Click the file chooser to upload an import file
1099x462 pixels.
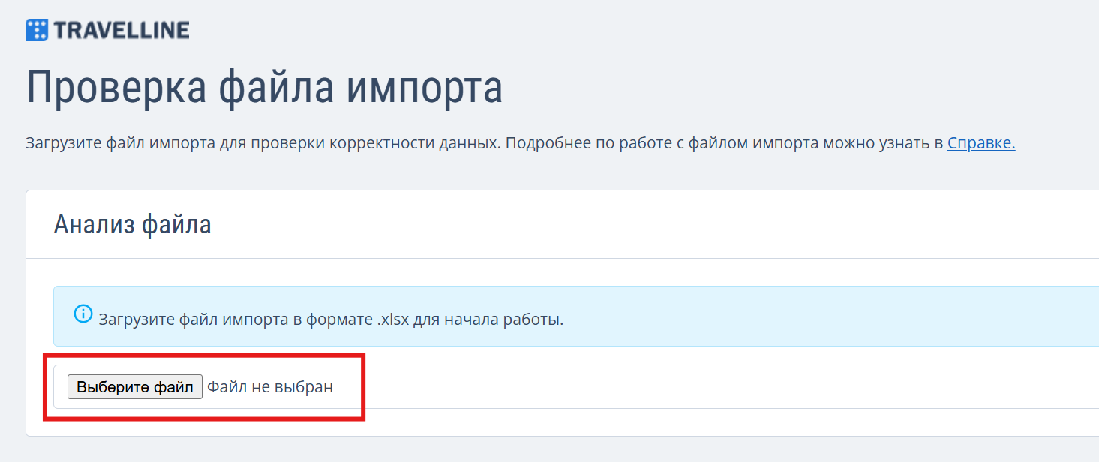134,386
